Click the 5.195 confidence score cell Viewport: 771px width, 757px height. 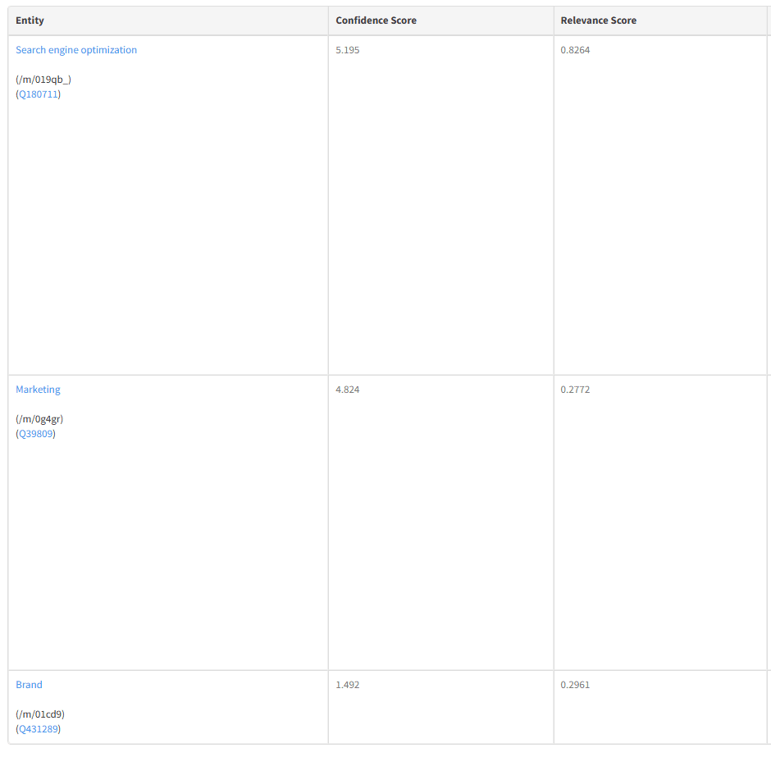(x=347, y=50)
